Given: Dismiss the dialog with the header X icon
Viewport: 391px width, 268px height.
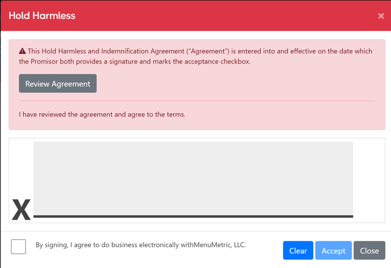Looking at the screenshot, I should point(381,16).
